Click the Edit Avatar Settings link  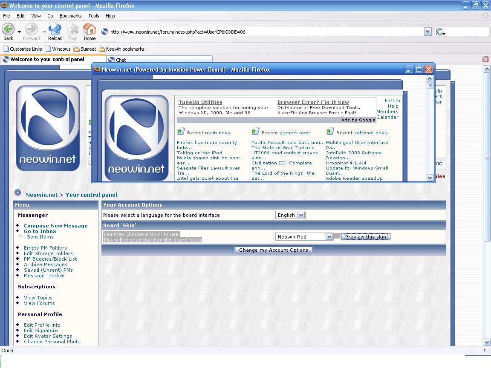tap(48, 336)
